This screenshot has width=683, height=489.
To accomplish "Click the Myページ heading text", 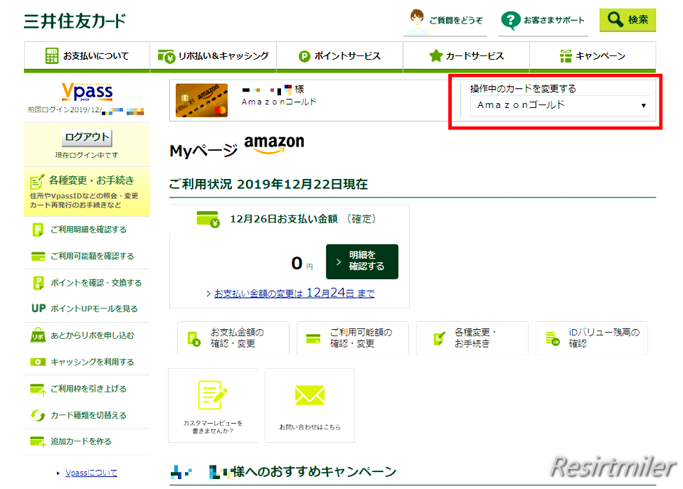I will 203,151.
